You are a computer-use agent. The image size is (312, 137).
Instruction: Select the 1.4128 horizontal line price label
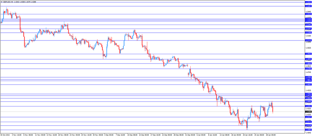coord(308,126)
